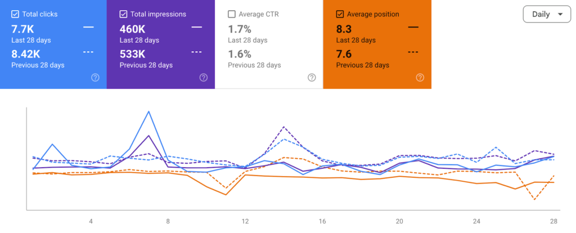Screen dimensions: 576x233
Task: Click the 460K impressions value
Action: coord(132,28)
